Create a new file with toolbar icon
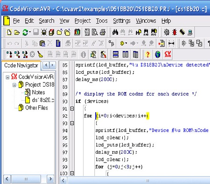This screenshot has height=184, width=210. tap(9, 33)
